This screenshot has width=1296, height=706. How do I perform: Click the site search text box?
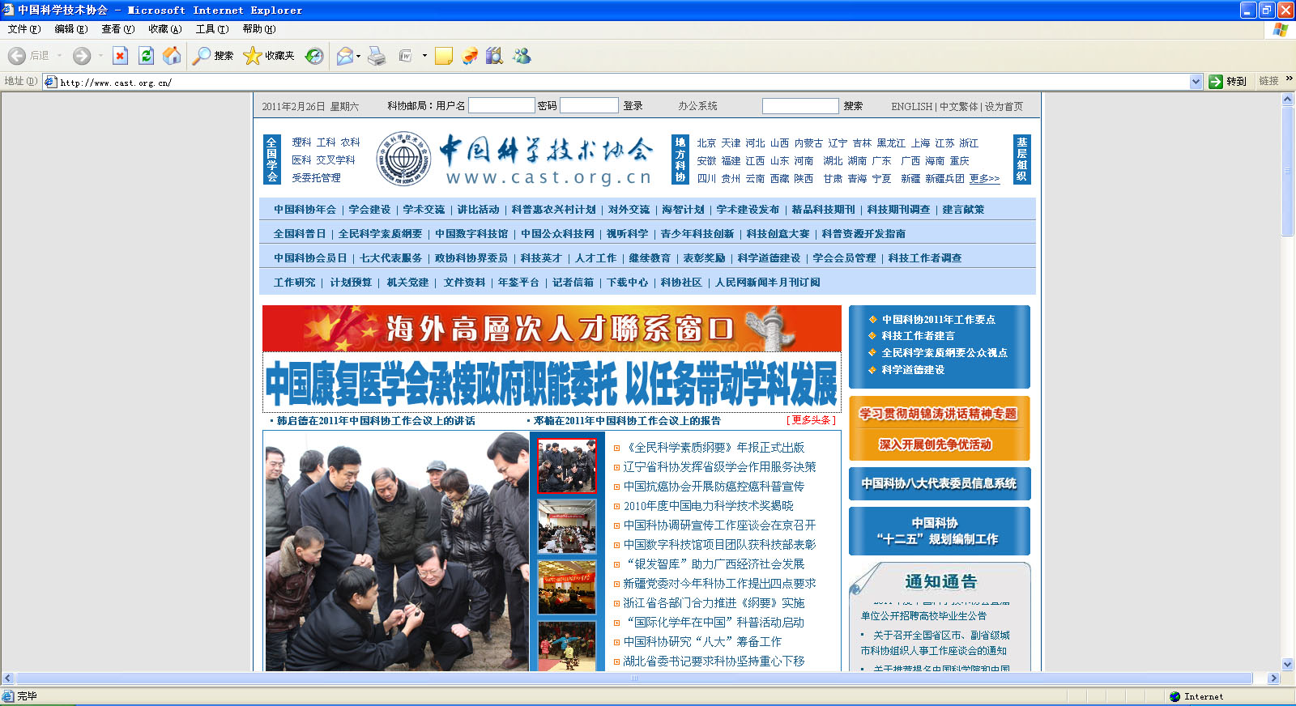pyautogui.click(x=800, y=106)
